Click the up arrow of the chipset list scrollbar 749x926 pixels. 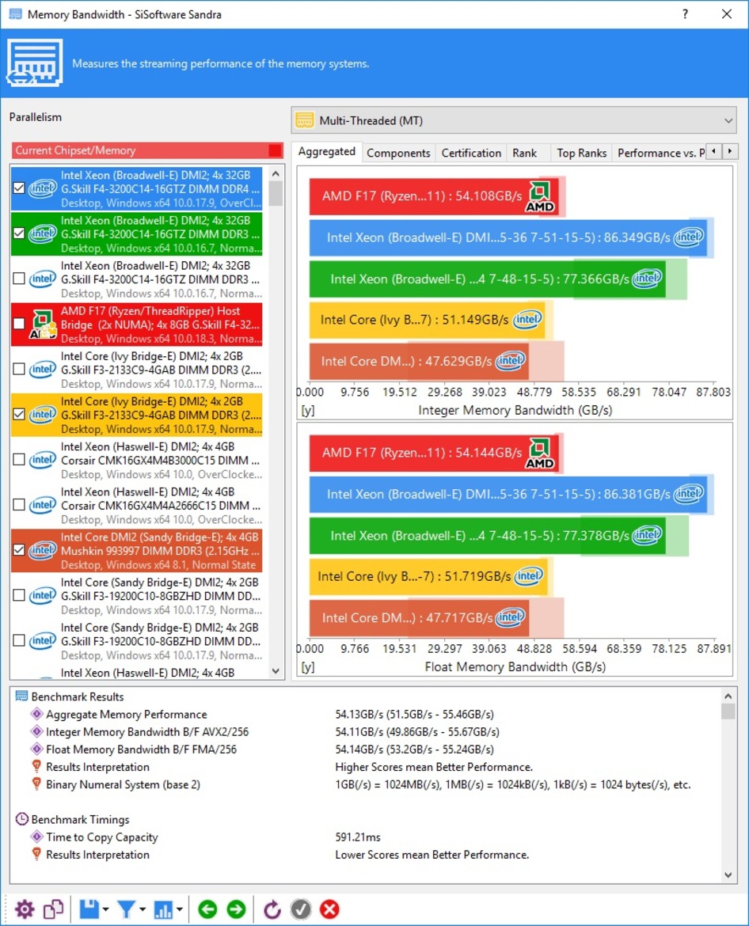(276, 173)
